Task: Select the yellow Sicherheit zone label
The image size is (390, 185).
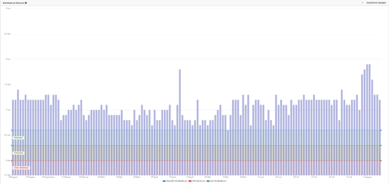Action: (19, 153)
